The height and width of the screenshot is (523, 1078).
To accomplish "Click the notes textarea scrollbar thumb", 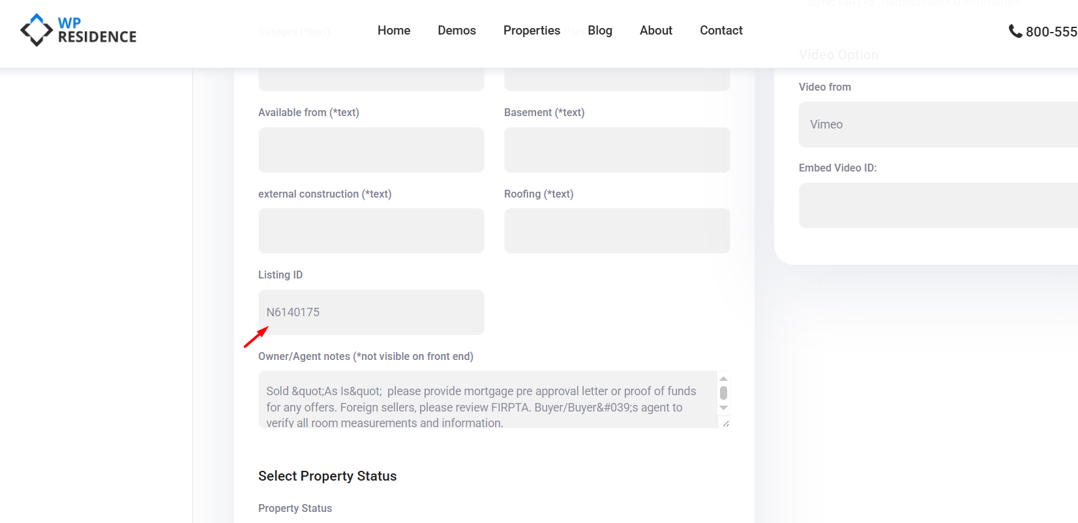I will click(x=723, y=393).
